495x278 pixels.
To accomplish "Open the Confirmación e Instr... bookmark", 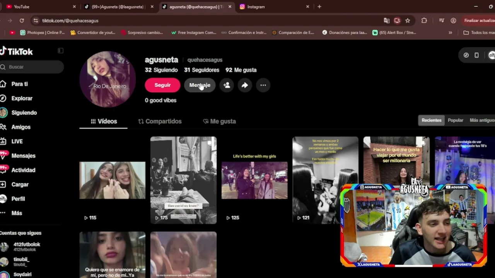I will tap(244, 33).
